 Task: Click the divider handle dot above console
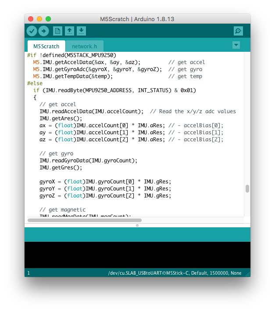coord(137,226)
